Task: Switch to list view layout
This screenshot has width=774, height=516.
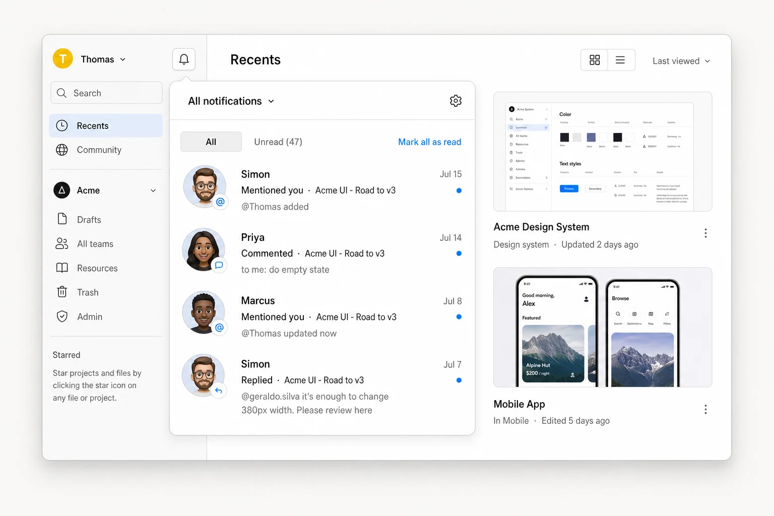Action: 621,60
